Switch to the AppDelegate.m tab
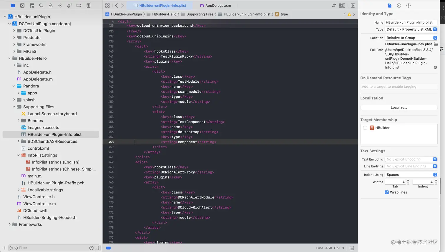The image size is (445, 252). [x=215, y=5]
